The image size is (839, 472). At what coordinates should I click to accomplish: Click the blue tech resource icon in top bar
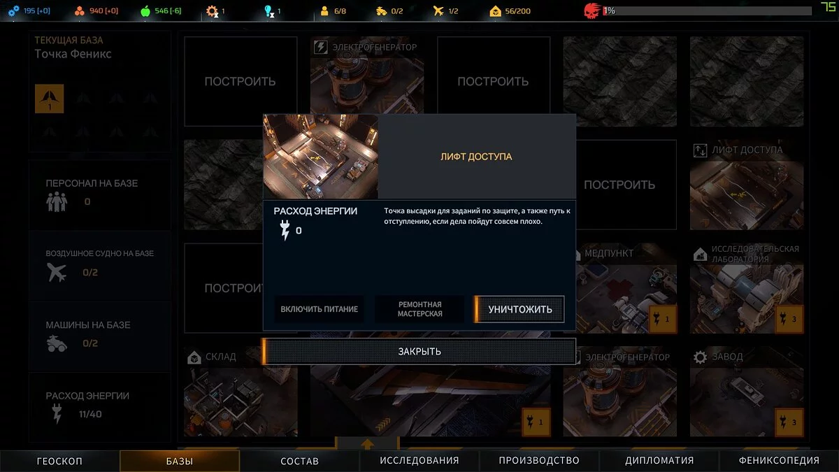click(x=13, y=10)
